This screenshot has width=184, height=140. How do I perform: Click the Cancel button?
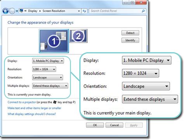click(x=115, y=125)
